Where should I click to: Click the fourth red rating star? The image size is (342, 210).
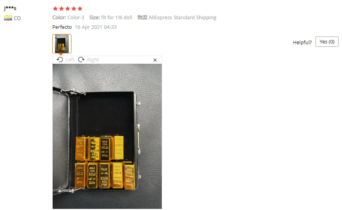click(x=74, y=8)
